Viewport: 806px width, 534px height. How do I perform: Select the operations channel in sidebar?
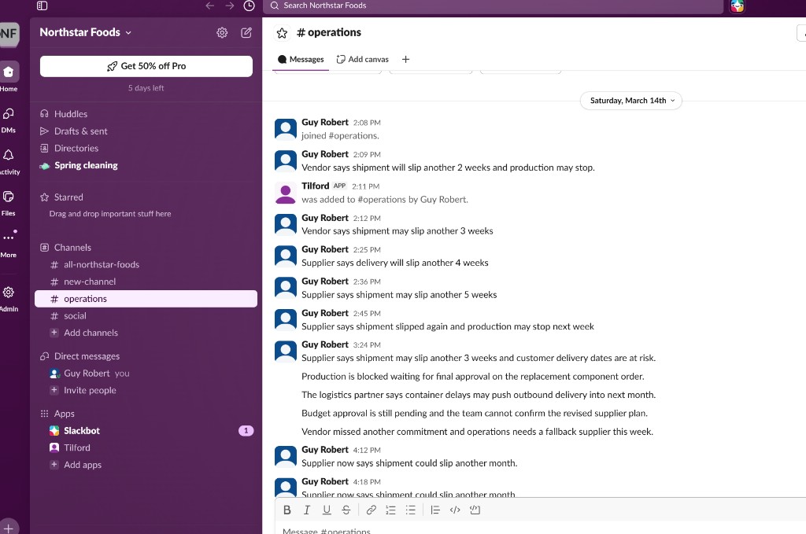[x=146, y=299]
